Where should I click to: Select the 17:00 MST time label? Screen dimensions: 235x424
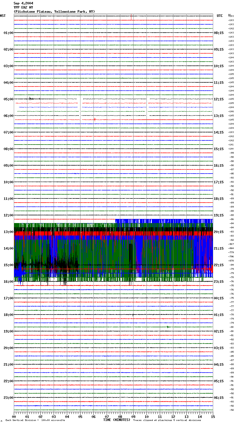tap(9, 298)
